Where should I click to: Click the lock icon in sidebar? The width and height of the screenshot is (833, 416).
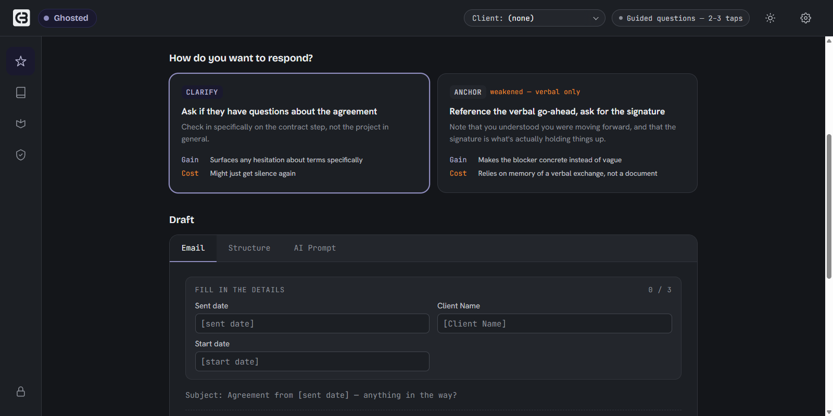coord(21,392)
